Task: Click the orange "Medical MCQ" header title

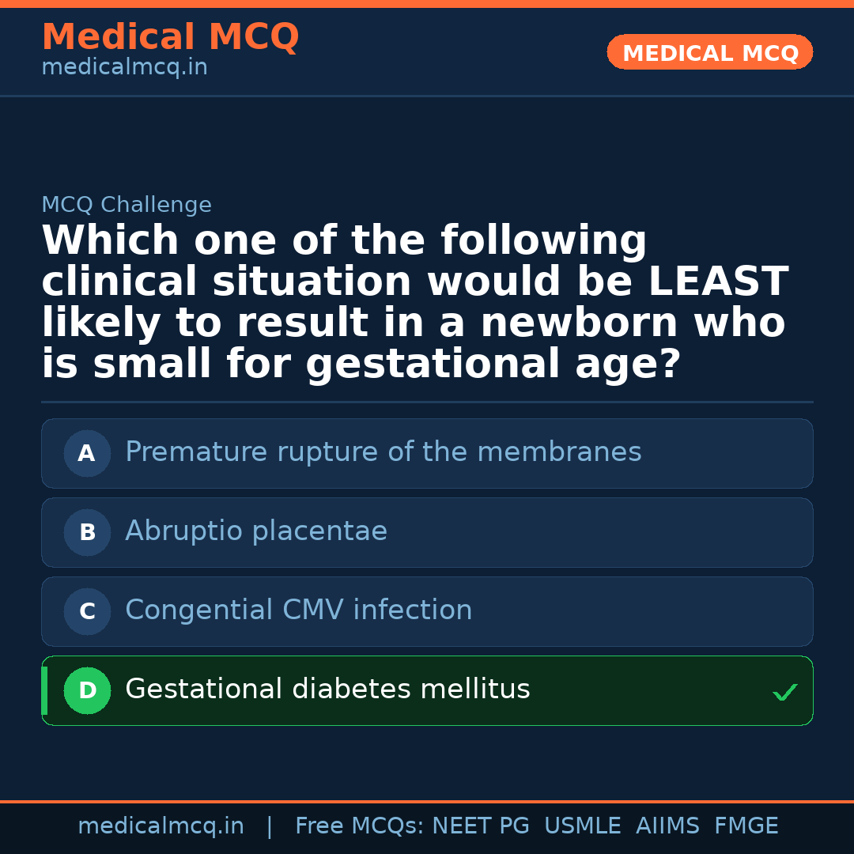Action: pyautogui.click(x=170, y=37)
